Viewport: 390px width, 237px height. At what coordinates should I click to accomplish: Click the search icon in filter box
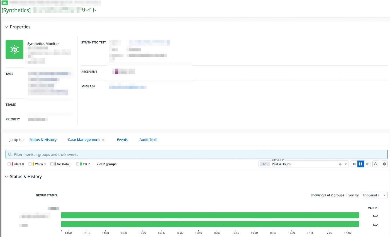pos(10,154)
